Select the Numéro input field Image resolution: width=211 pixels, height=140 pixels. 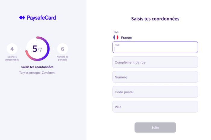(155, 77)
